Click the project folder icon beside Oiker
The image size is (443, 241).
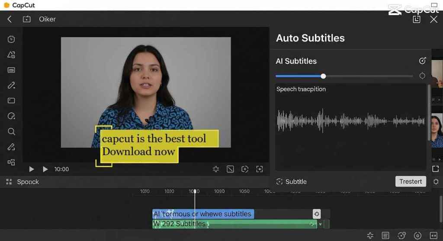(x=26, y=19)
